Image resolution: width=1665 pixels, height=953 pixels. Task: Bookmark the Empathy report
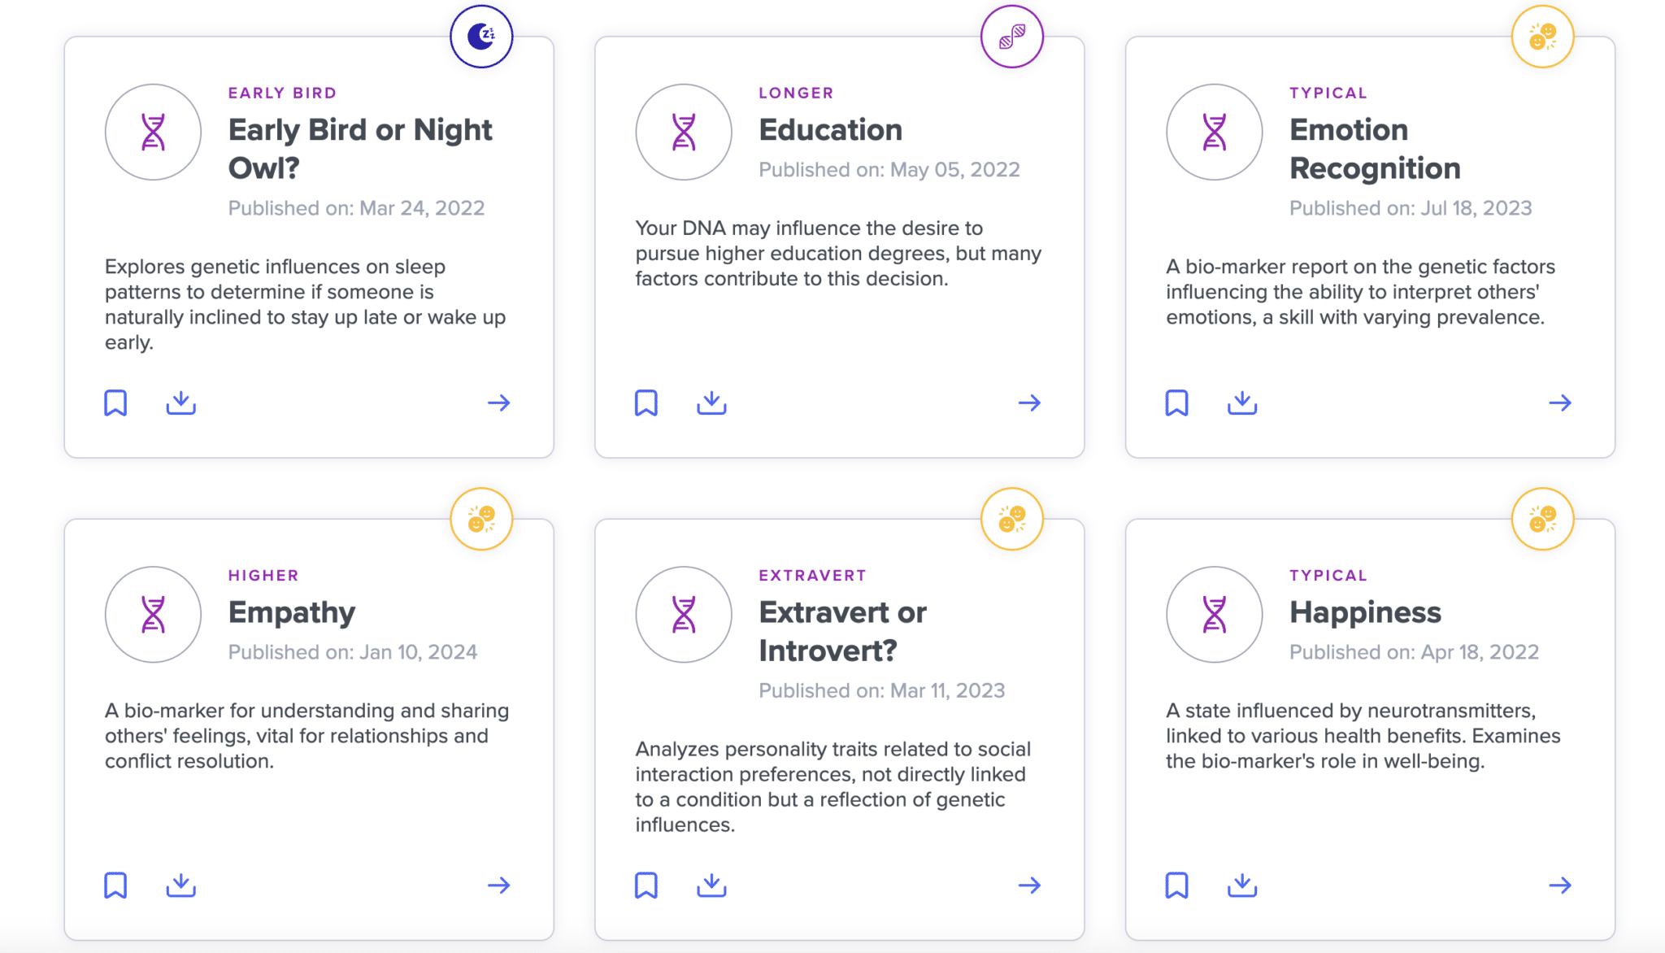pyautogui.click(x=115, y=885)
